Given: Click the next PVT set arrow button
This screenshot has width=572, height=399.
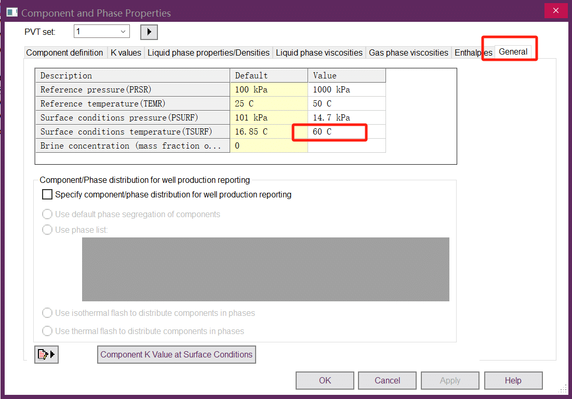Looking at the screenshot, I should (x=149, y=32).
